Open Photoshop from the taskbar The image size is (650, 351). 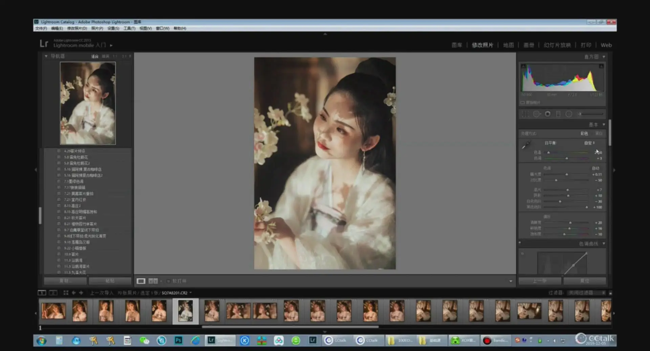click(178, 340)
